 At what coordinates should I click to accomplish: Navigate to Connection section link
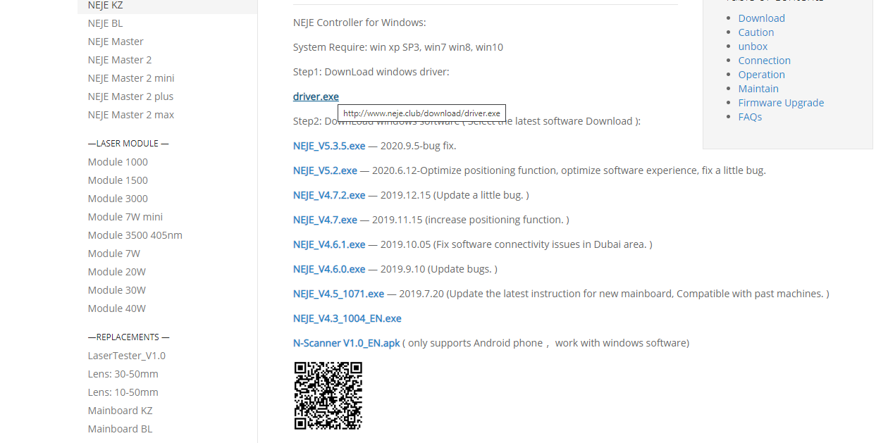764,61
